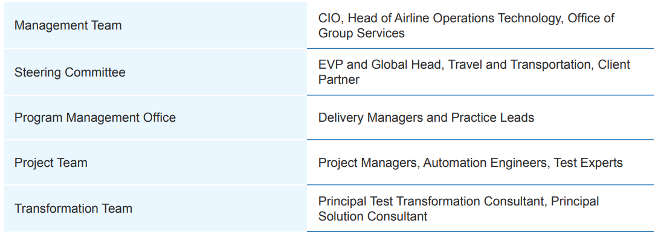Click 'Principal Test Transformation Consultant' text
This screenshot has width=658, height=238.
click(431, 201)
